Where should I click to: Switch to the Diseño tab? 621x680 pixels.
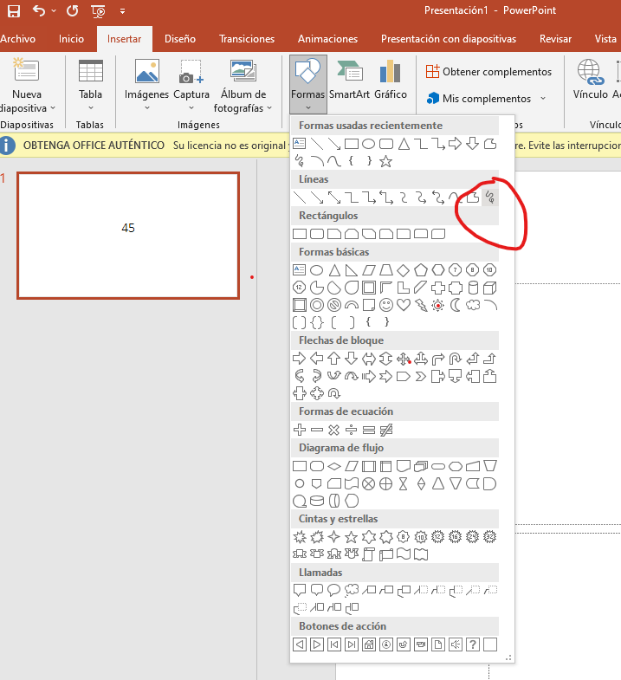click(180, 39)
